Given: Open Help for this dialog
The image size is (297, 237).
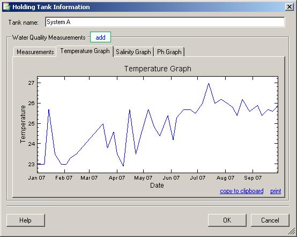Looking at the screenshot, I should coord(26,220).
